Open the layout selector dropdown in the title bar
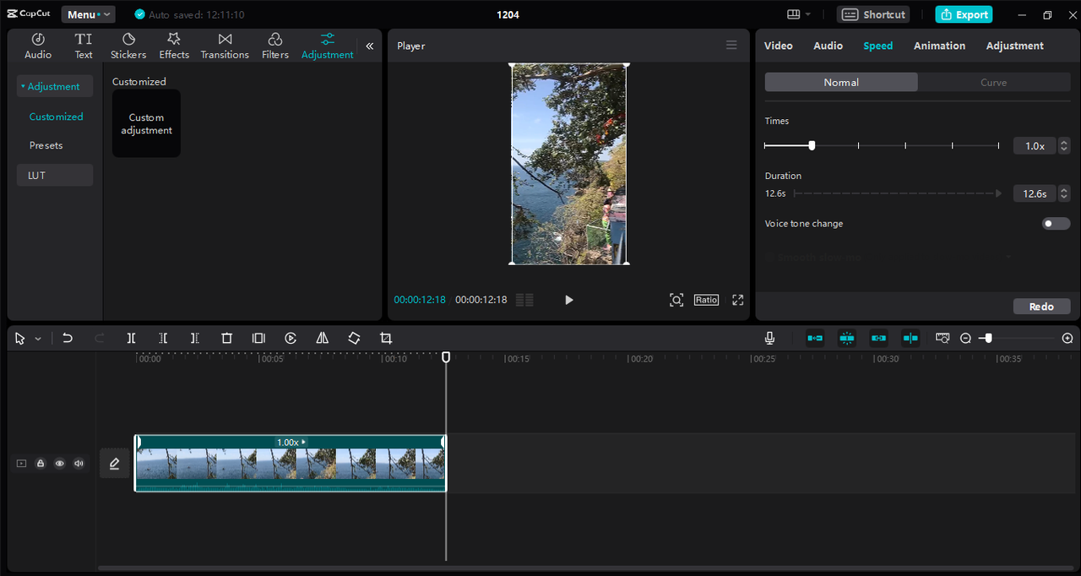 [798, 14]
